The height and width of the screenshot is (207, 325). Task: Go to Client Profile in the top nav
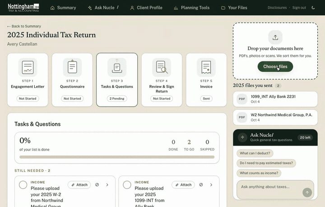tap(146, 8)
